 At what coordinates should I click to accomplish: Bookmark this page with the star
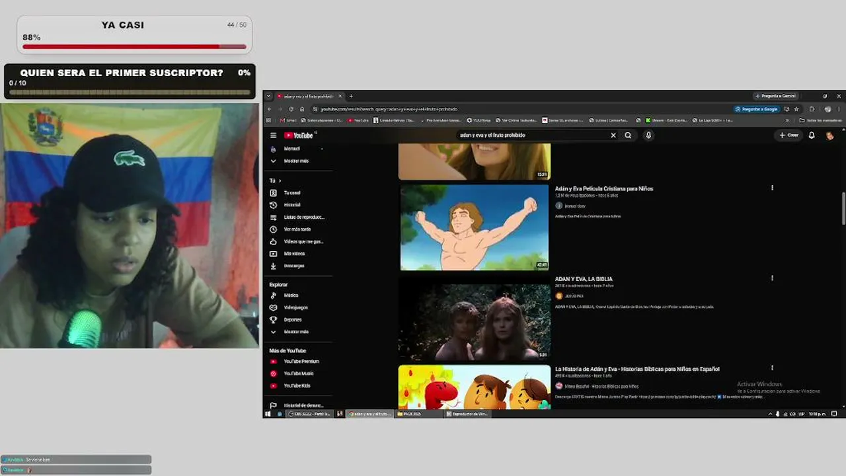pyautogui.click(x=796, y=109)
